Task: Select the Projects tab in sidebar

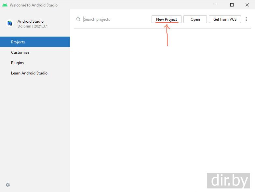Action: click(x=35, y=42)
